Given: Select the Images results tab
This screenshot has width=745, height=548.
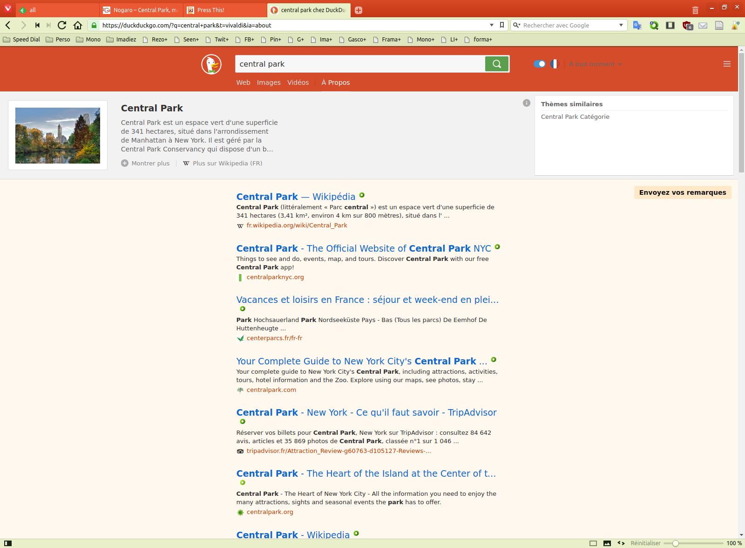Looking at the screenshot, I should pyautogui.click(x=269, y=82).
